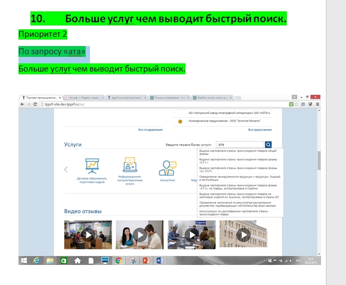This screenshot has width=346, height=285.
Task: Click the browser back arrow
Action: tap(22, 104)
